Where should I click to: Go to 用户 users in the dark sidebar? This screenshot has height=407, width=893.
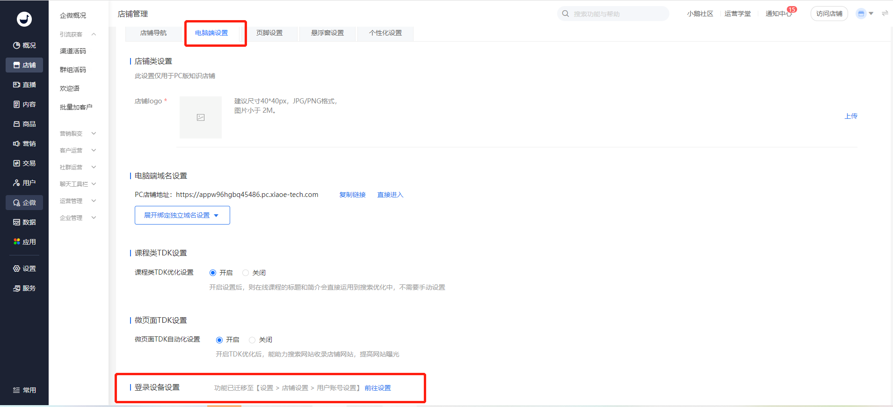[24, 183]
